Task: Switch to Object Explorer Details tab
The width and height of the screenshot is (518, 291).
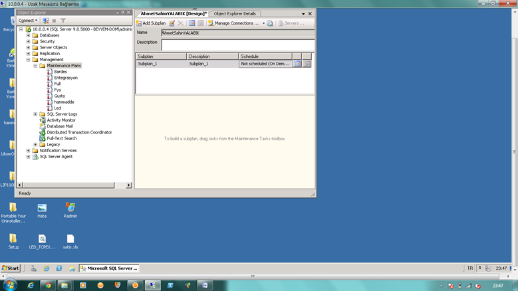Action: (x=235, y=13)
